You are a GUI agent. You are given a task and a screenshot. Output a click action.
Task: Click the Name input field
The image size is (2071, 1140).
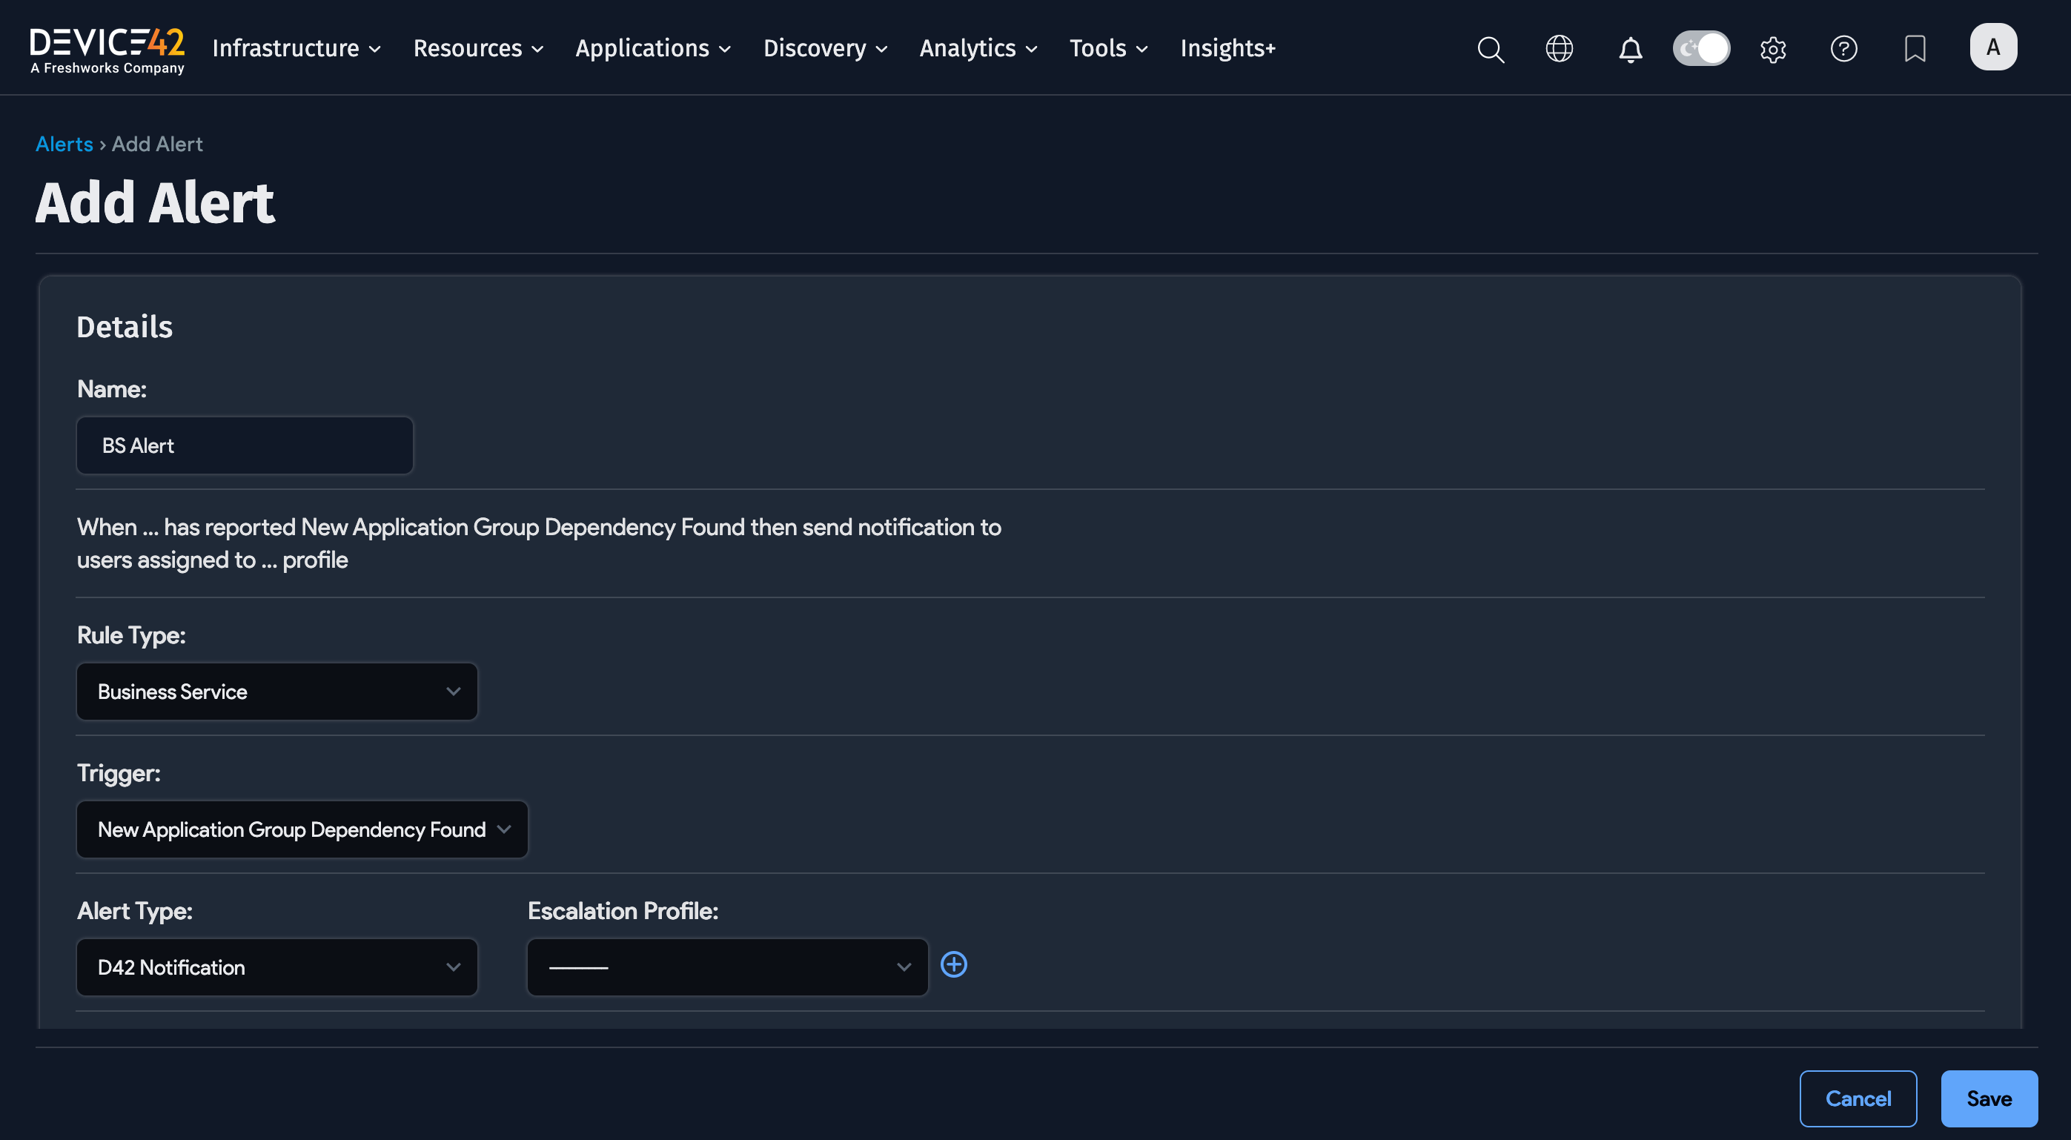[x=245, y=445]
